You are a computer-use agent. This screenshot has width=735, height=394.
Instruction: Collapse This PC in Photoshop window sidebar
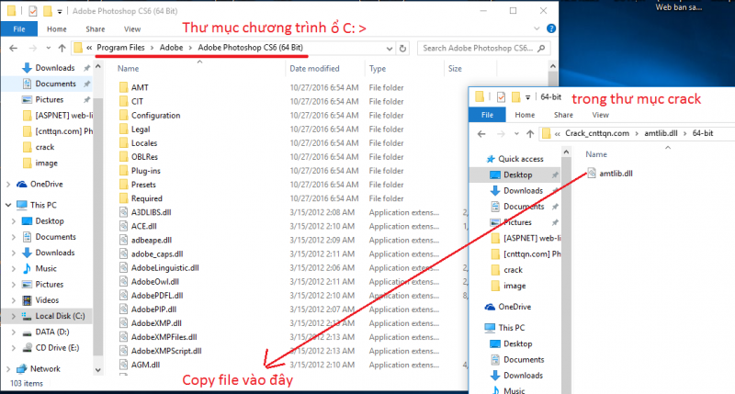(8, 205)
